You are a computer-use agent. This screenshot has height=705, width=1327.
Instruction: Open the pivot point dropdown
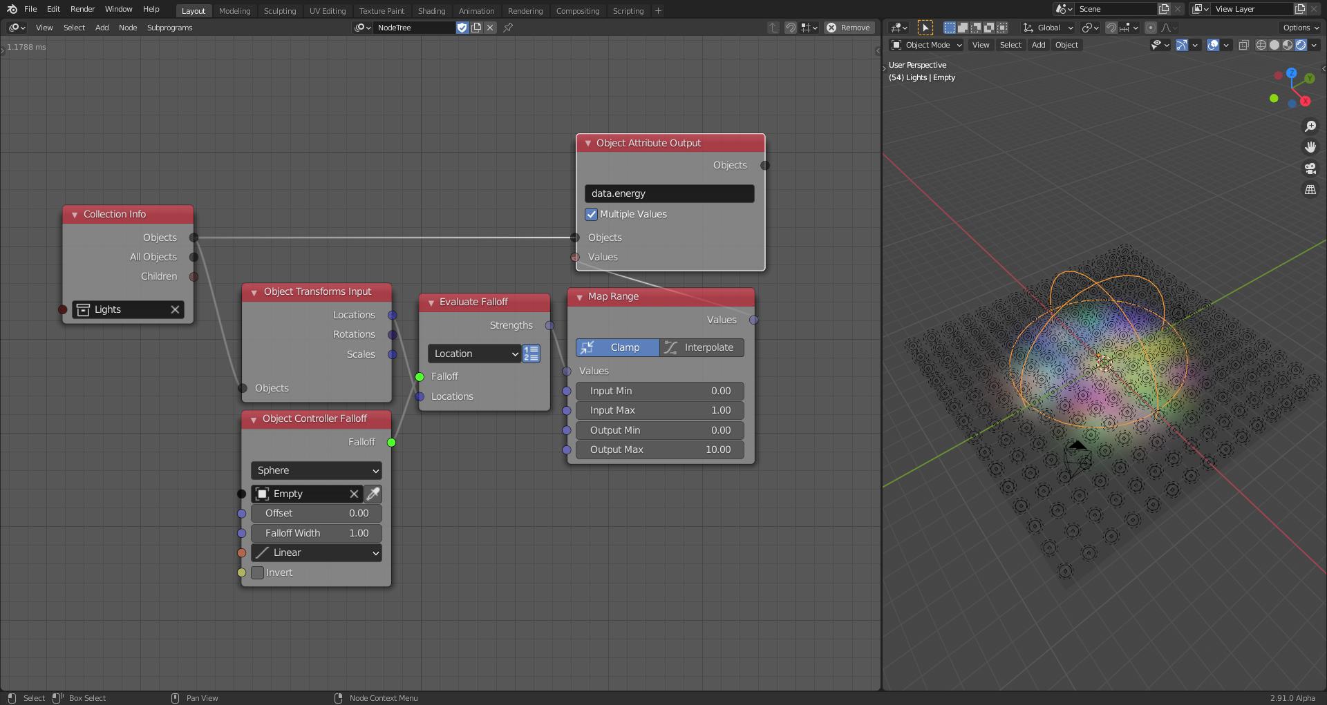click(x=1090, y=28)
